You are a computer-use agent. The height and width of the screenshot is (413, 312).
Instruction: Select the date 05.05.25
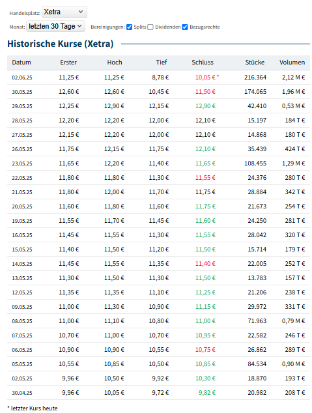pos(22,364)
